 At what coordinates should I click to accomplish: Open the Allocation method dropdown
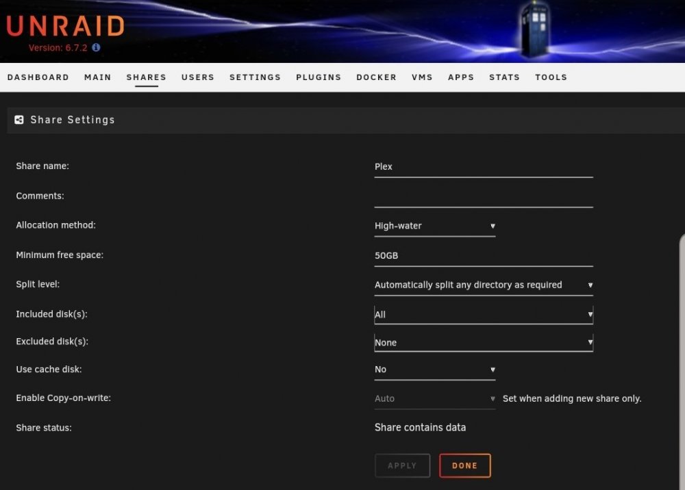[x=435, y=226]
